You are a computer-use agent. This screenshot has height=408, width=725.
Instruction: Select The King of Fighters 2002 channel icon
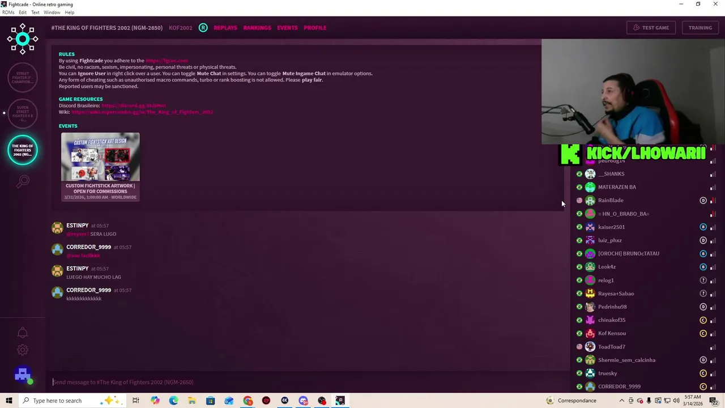[x=23, y=150]
